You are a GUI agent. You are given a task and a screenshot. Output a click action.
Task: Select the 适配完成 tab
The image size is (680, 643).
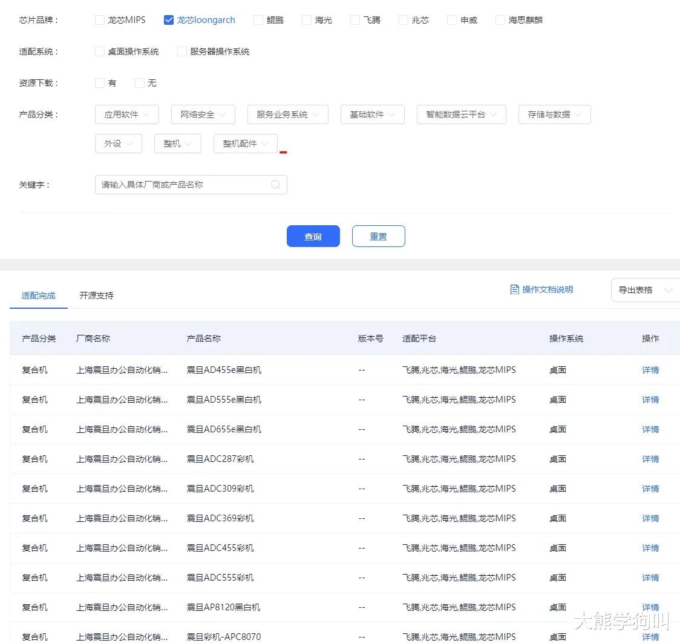coord(38,295)
